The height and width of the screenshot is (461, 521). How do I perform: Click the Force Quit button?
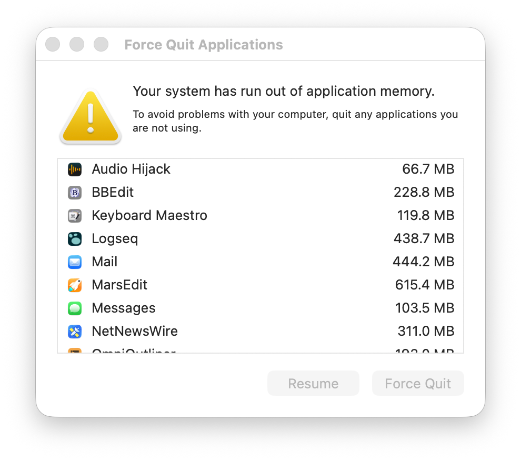tap(418, 384)
